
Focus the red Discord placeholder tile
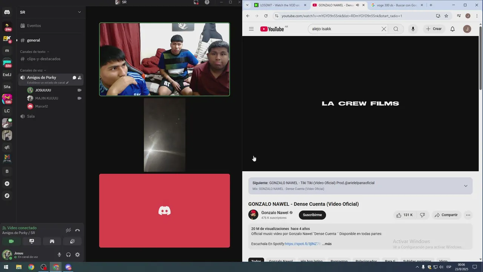coord(165,211)
